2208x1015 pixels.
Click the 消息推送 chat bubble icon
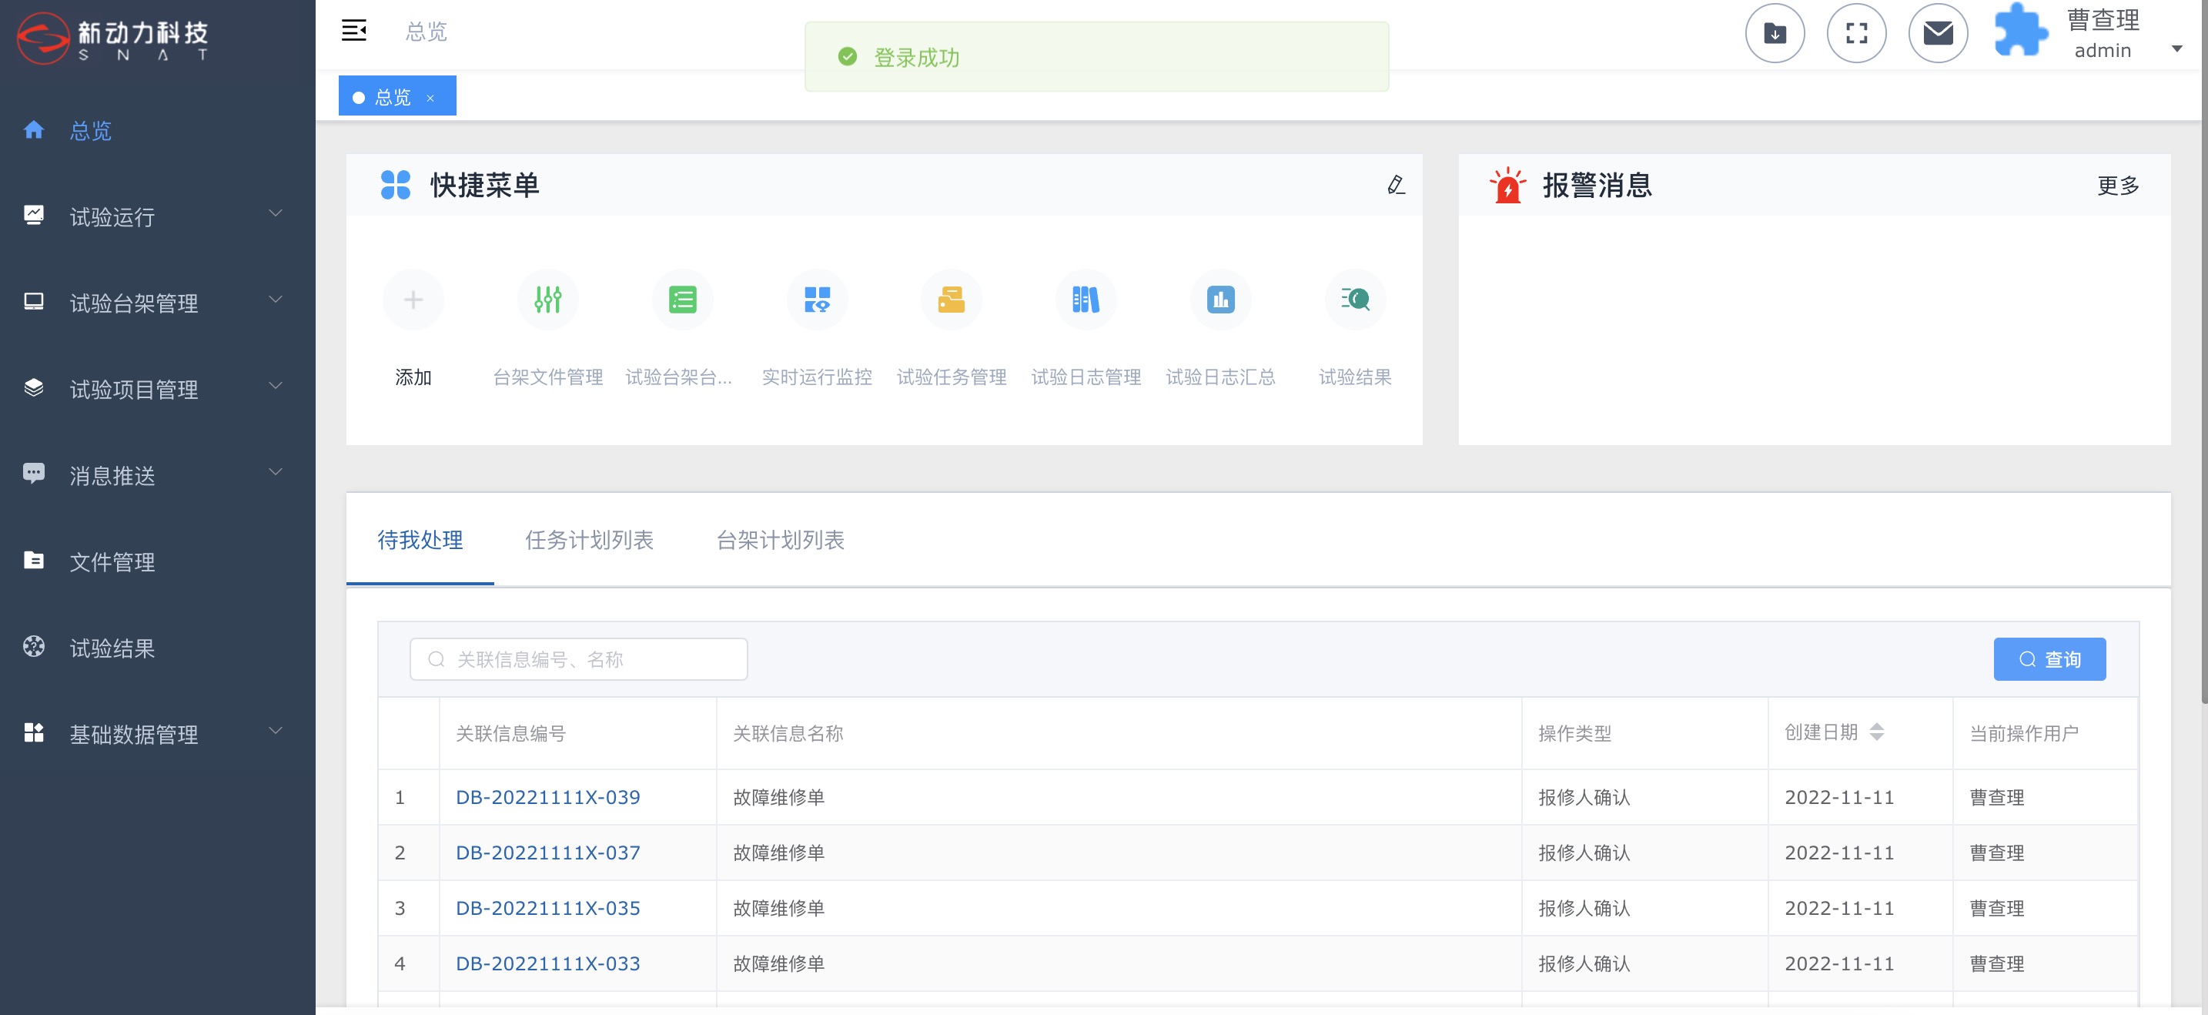pyautogui.click(x=33, y=473)
